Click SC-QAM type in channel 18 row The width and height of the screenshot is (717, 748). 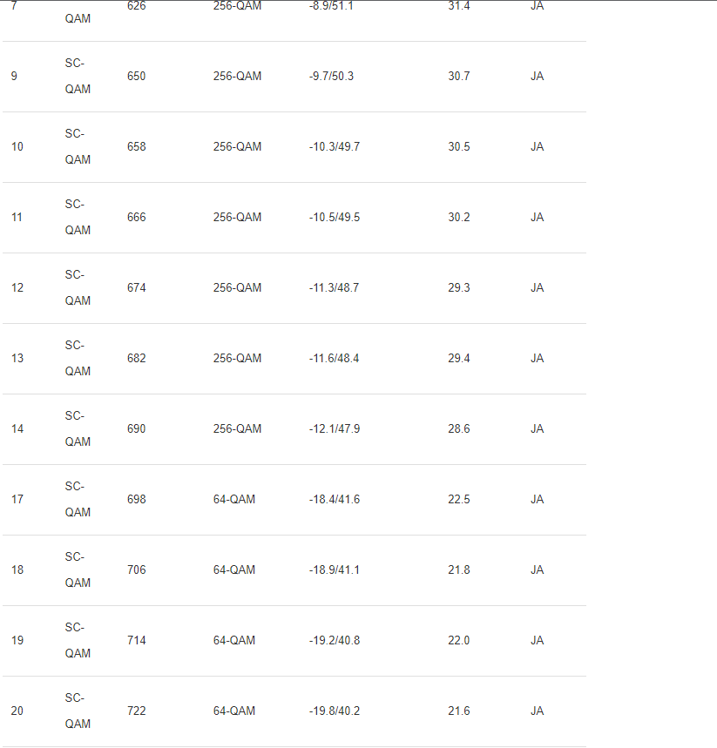coord(78,570)
